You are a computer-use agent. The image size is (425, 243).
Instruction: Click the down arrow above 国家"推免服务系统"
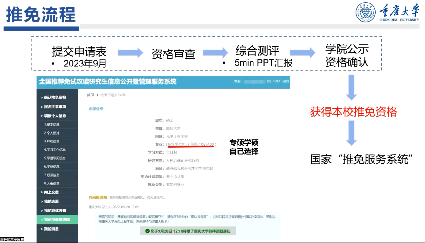pos(351,133)
